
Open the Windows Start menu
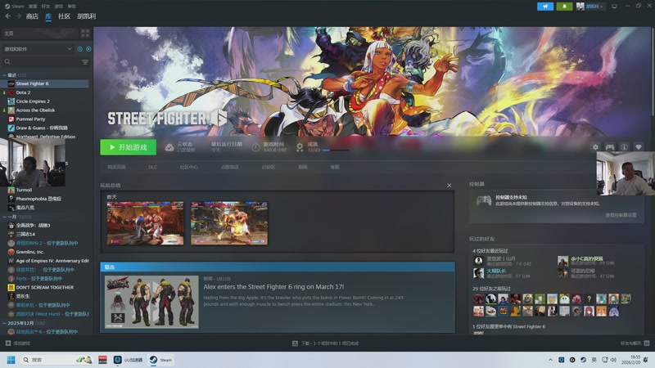(x=11, y=360)
